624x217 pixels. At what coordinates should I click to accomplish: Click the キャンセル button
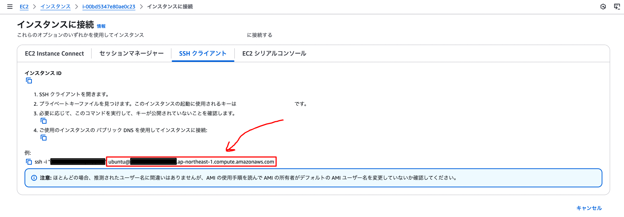[589, 208]
